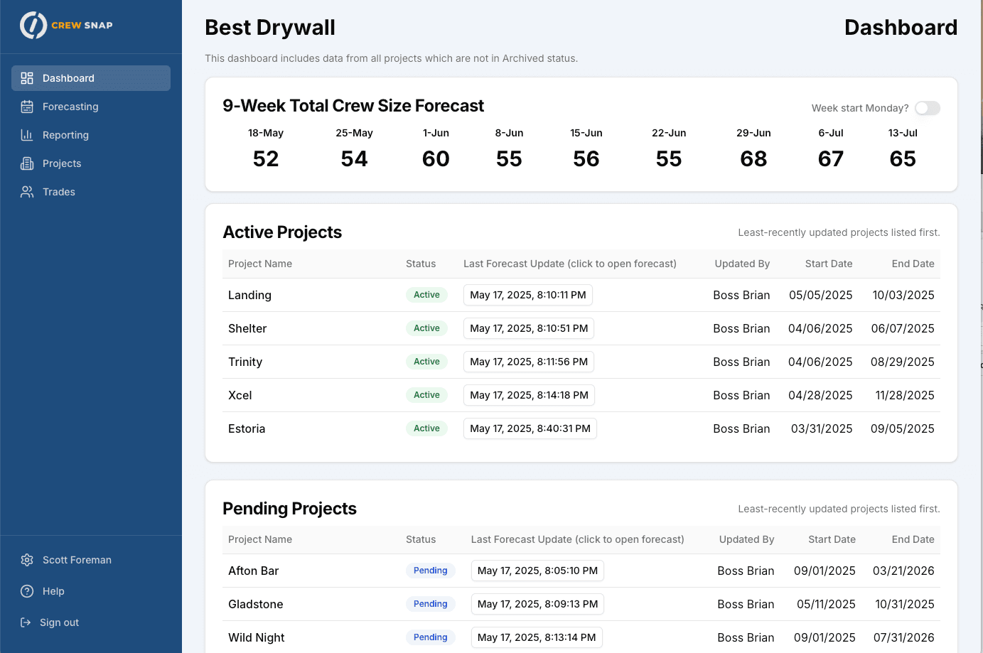This screenshot has height=653, width=983.
Task: Click the 22-Jun forecast week label
Action: coord(669,133)
